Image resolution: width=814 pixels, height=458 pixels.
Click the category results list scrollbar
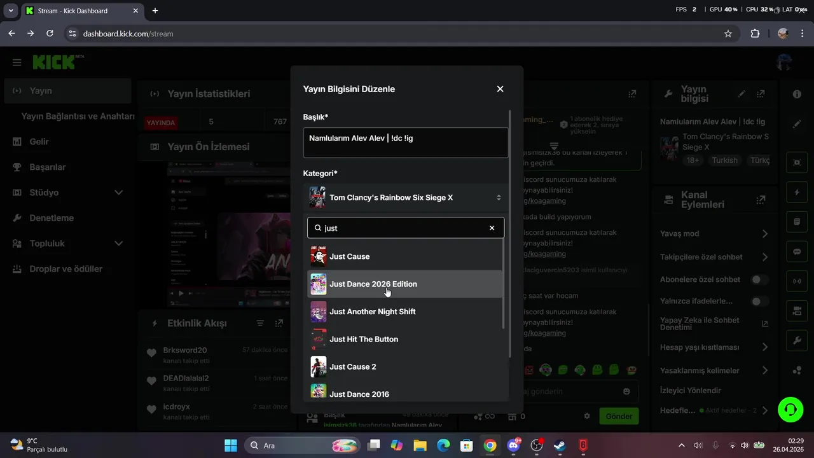coord(504,284)
